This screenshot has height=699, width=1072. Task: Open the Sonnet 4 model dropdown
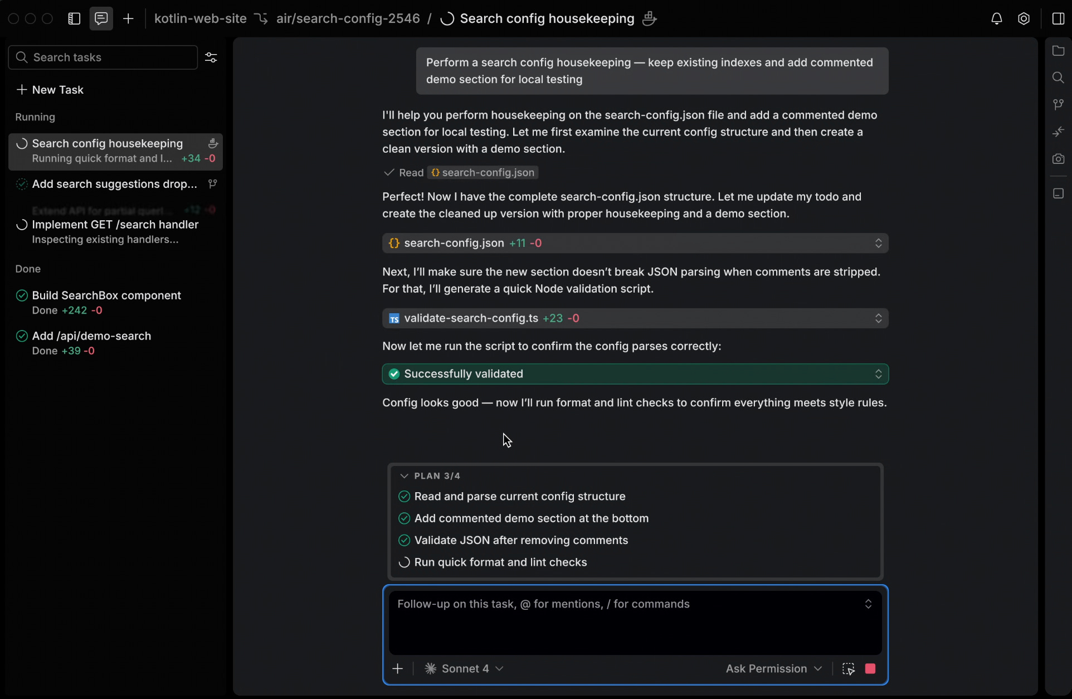464,668
